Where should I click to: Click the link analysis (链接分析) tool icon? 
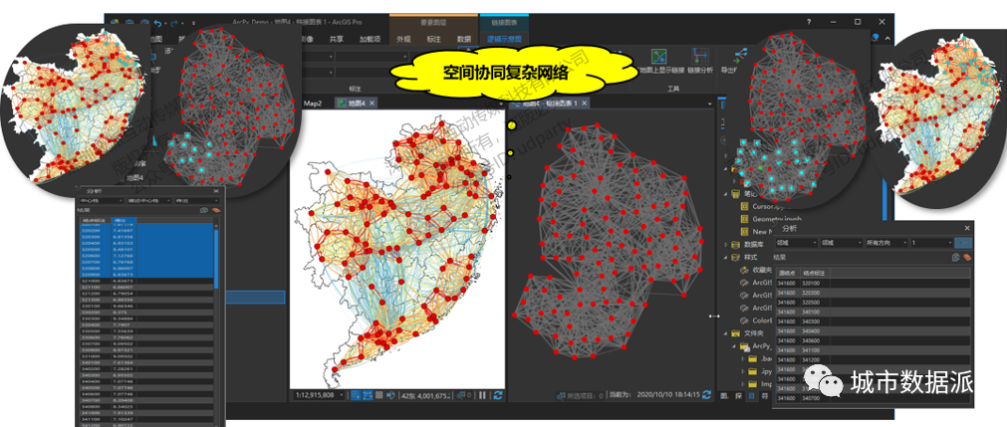(699, 55)
